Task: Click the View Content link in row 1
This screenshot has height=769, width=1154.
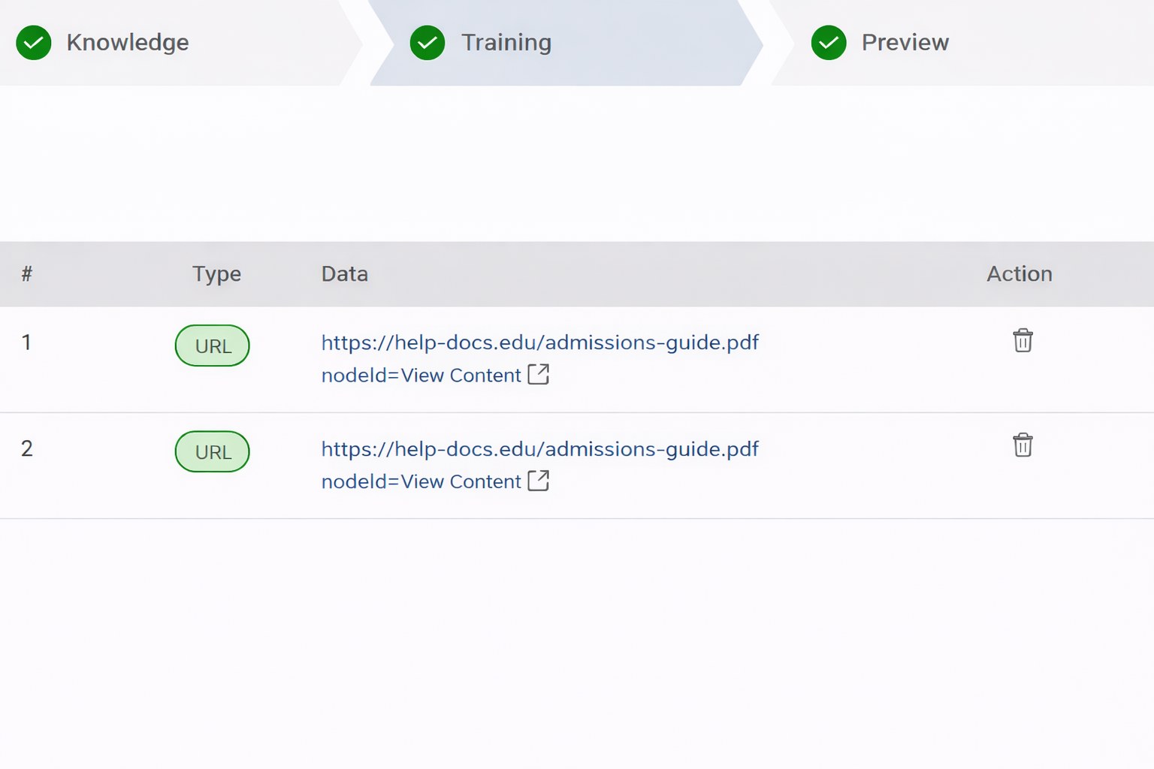Action: [461, 375]
